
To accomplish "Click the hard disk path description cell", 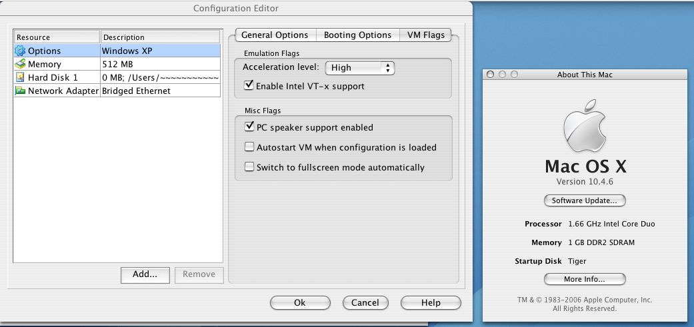I will 160,77.
